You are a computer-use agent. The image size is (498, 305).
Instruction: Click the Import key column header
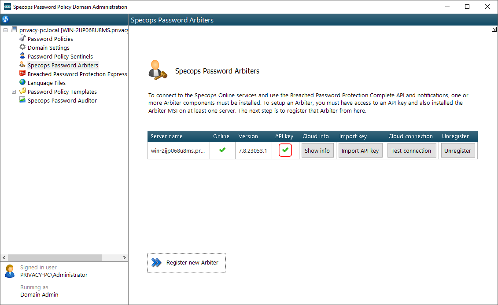(360, 136)
